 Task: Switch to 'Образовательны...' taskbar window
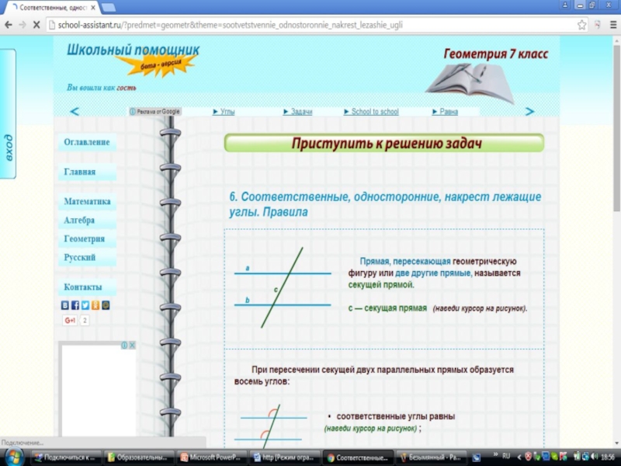(138, 457)
